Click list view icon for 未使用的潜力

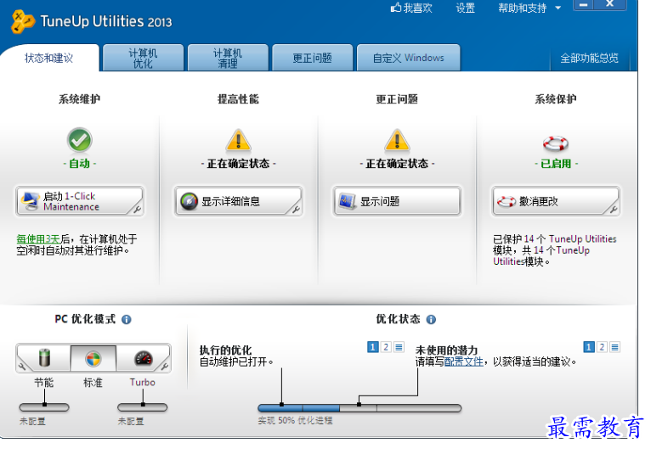click(x=614, y=347)
